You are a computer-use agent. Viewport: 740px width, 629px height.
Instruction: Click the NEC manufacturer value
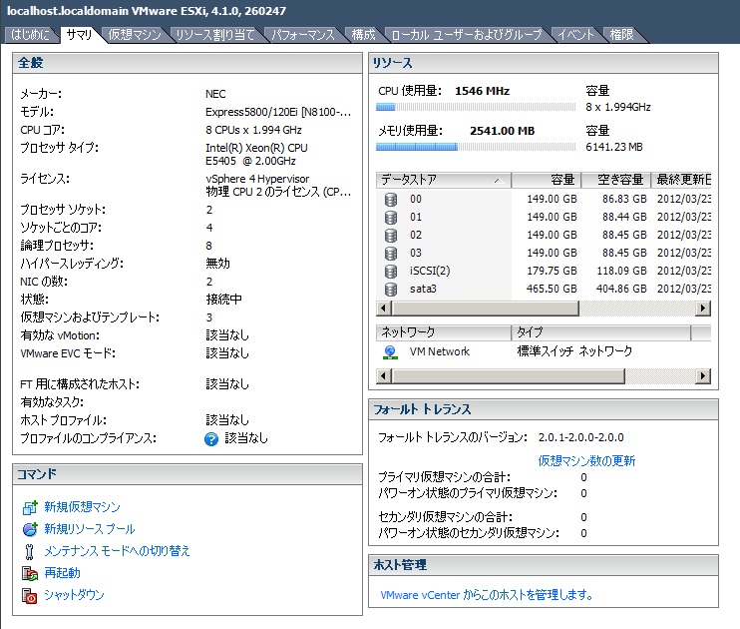click(215, 94)
